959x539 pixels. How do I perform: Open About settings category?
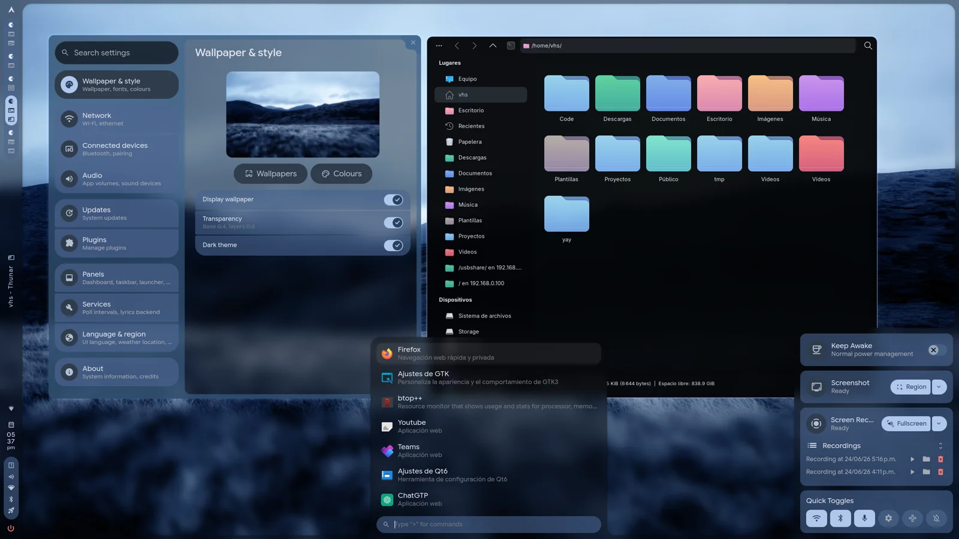(x=117, y=372)
